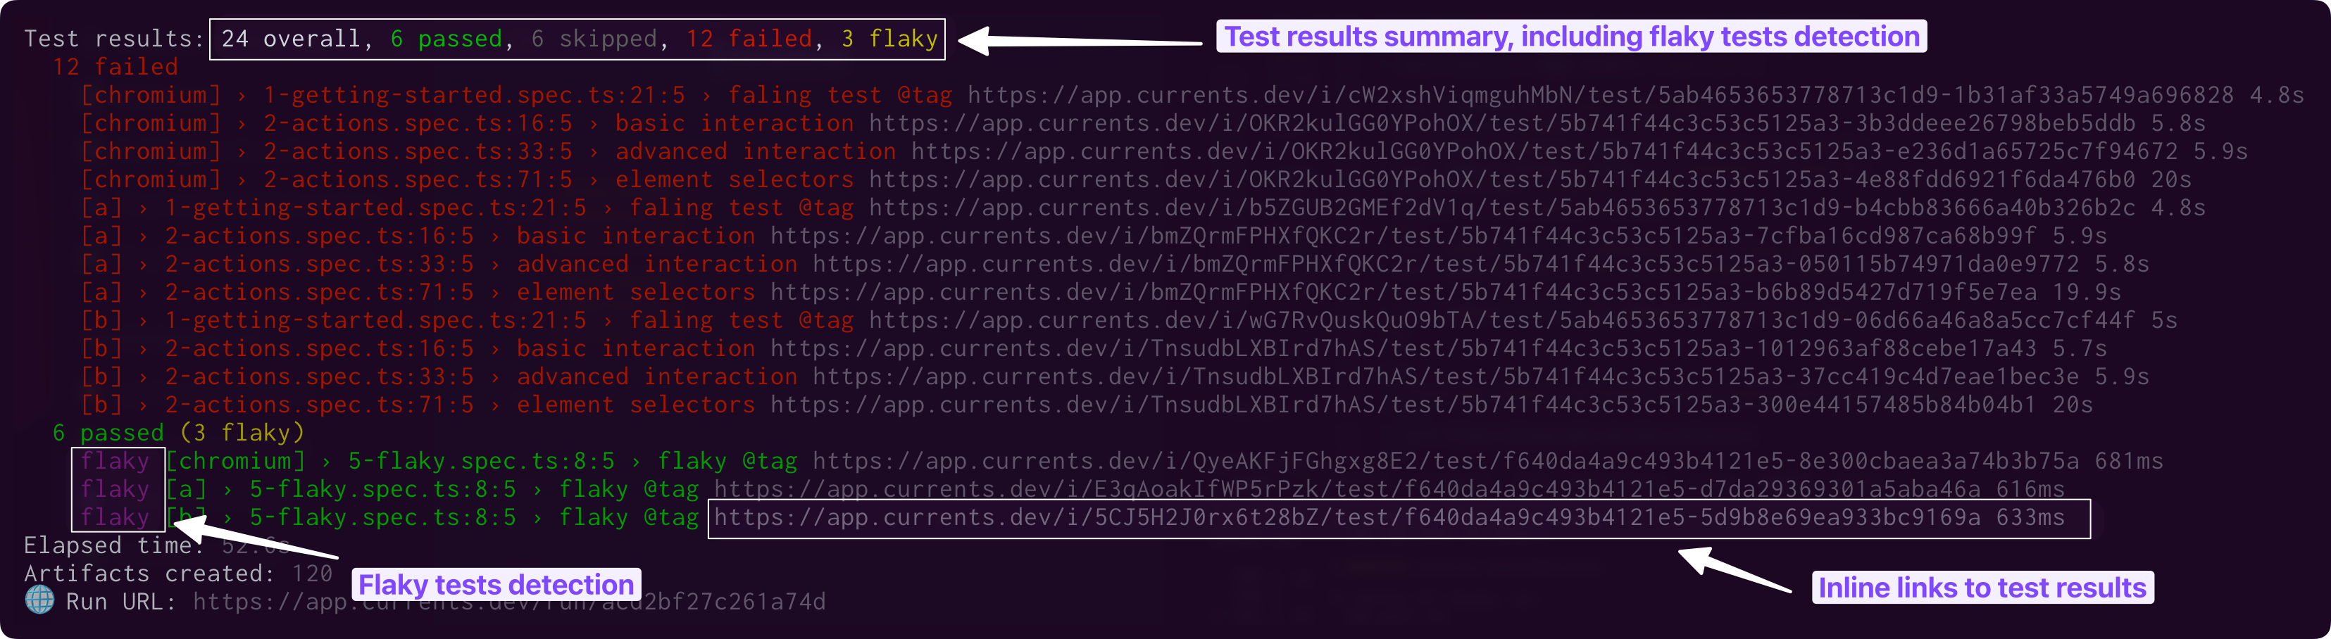Click the globe icon beside Run URL

pyautogui.click(x=39, y=600)
